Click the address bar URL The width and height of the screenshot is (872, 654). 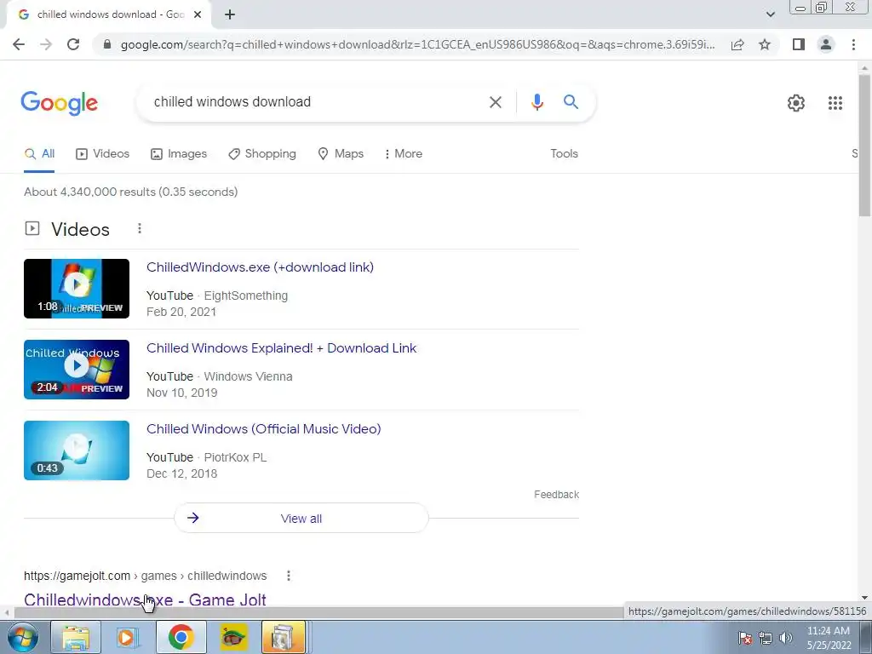(417, 44)
